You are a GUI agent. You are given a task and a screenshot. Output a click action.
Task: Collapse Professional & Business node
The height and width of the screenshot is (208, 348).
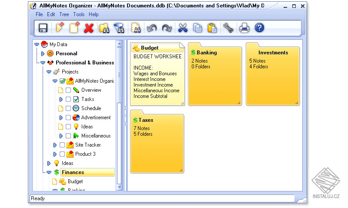point(43,63)
